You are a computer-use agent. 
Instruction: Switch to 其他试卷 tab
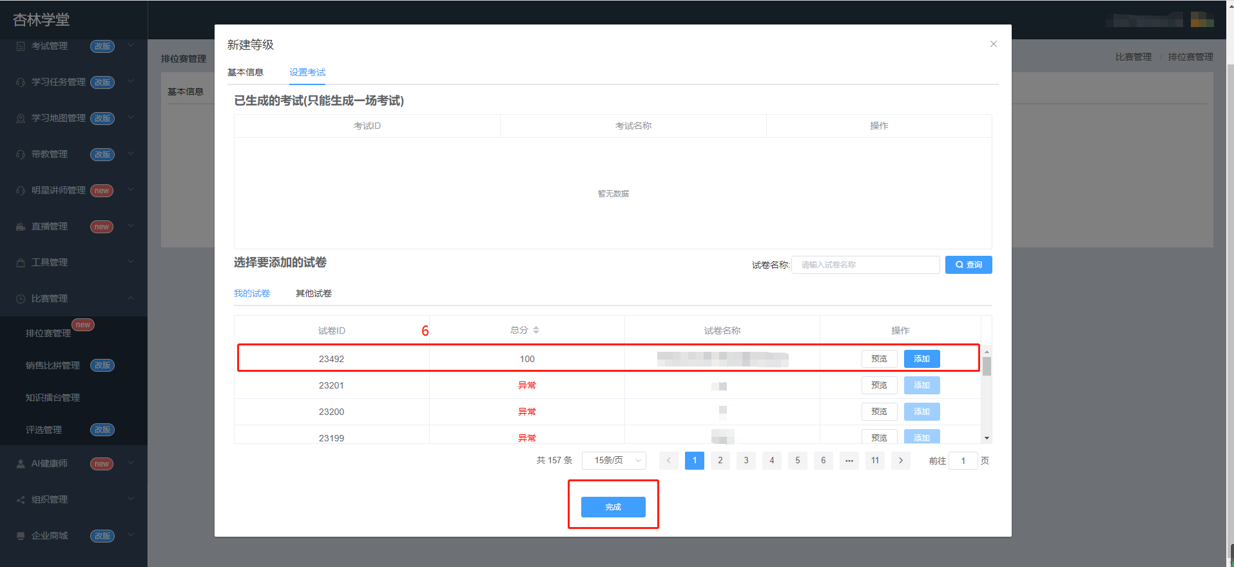pos(314,294)
